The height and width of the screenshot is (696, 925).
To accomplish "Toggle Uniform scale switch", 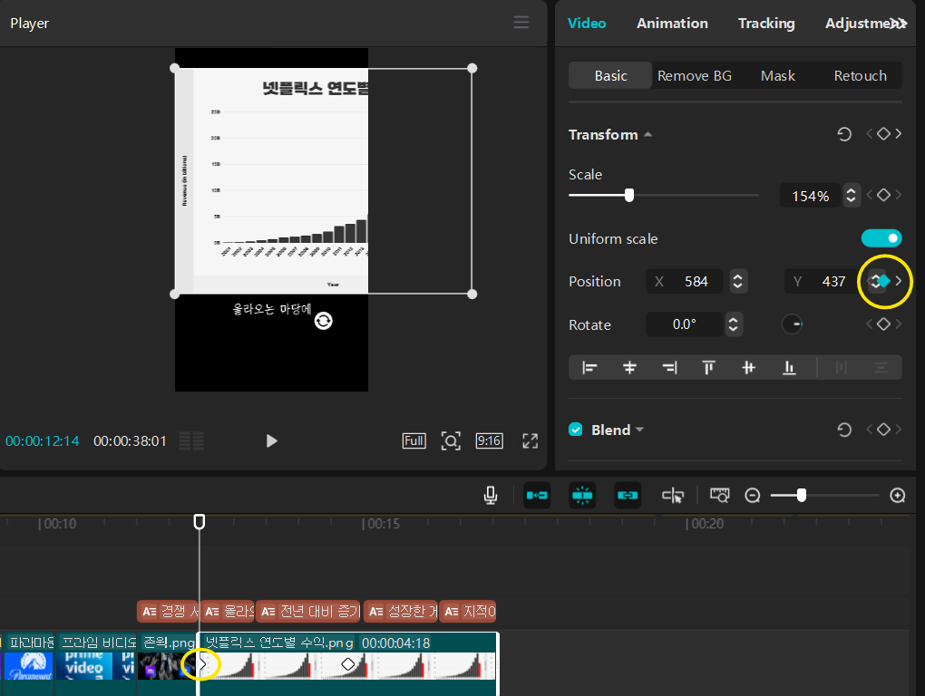I will [881, 238].
